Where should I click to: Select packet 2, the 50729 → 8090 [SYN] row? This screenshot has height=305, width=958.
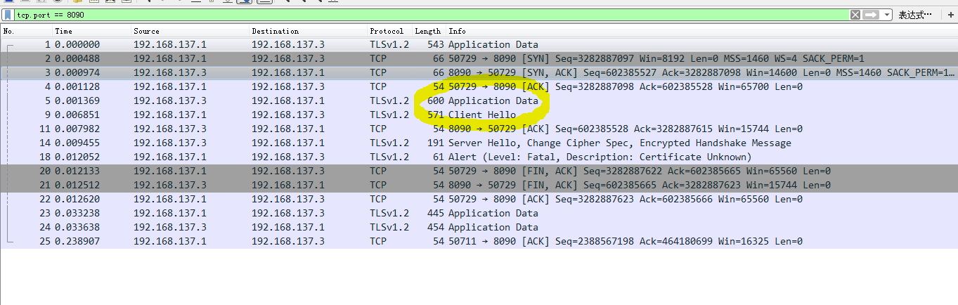pos(479,58)
